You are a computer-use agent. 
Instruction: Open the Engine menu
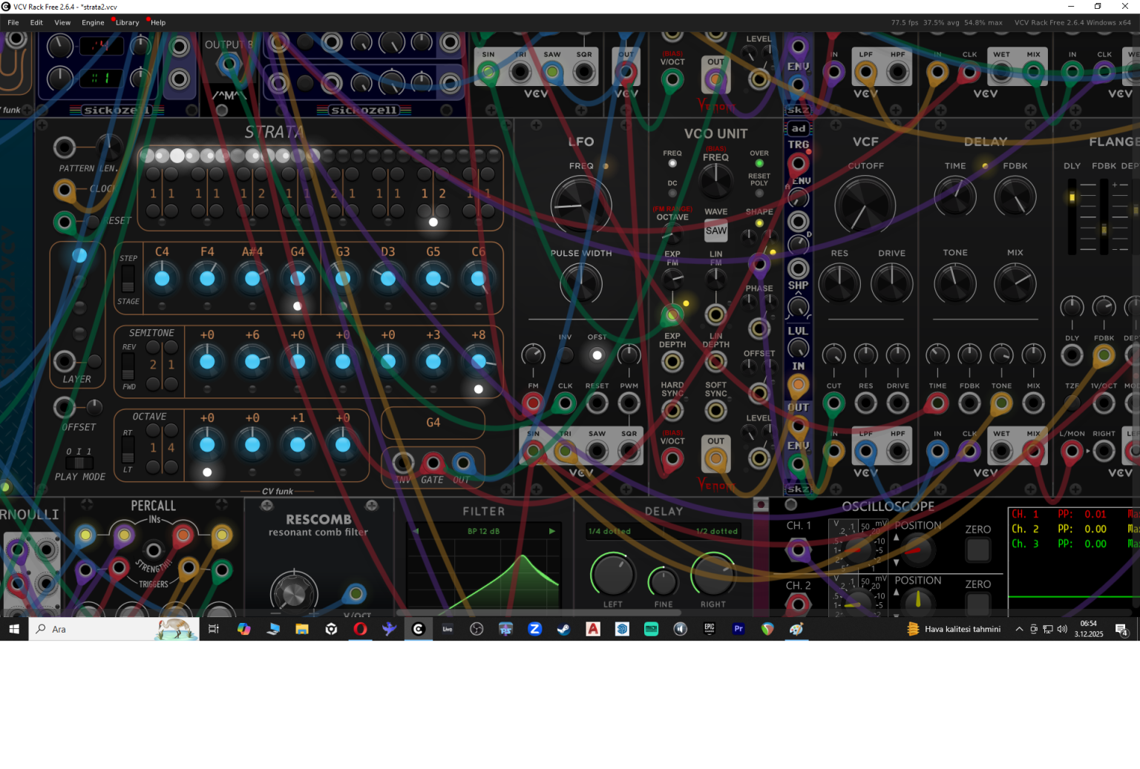pyautogui.click(x=93, y=22)
